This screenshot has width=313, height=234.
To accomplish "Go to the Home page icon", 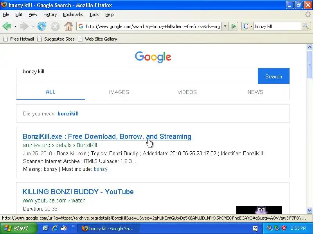I will [x=68, y=26].
